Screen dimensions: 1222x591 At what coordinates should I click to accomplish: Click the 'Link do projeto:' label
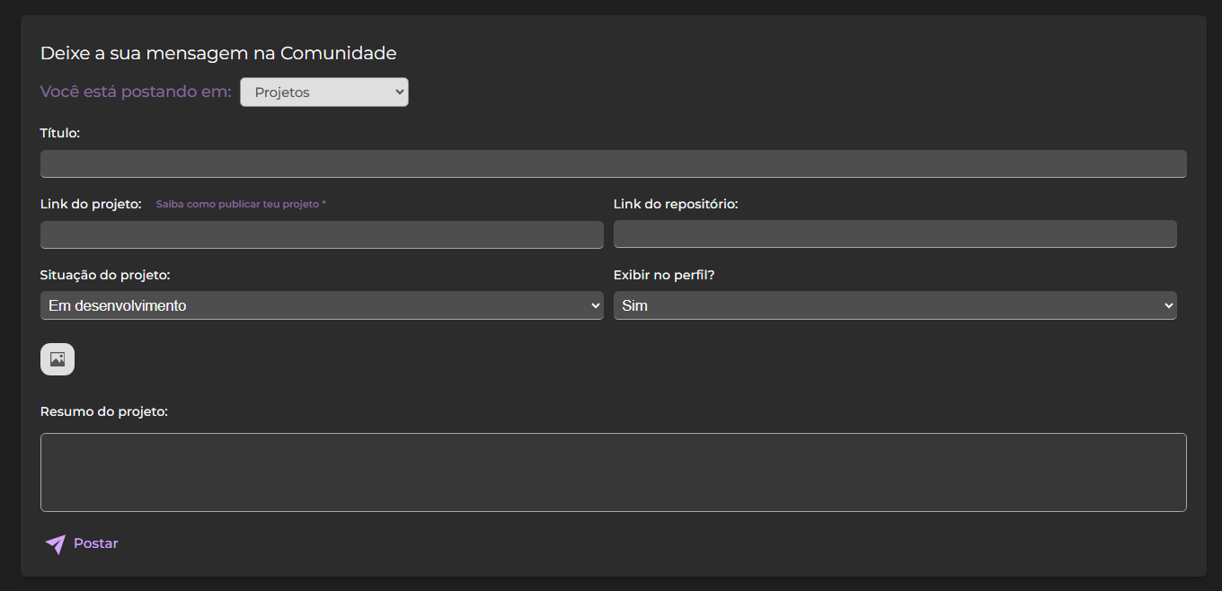coord(90,204)
